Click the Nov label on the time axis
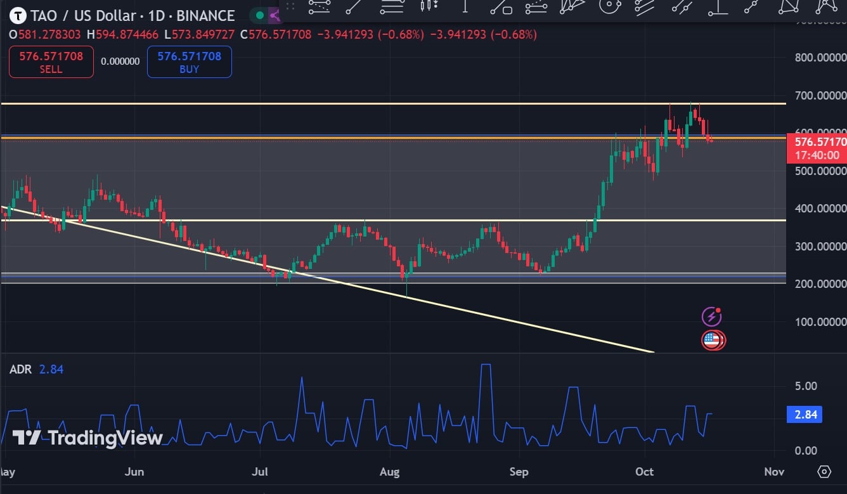 [774, 472]
